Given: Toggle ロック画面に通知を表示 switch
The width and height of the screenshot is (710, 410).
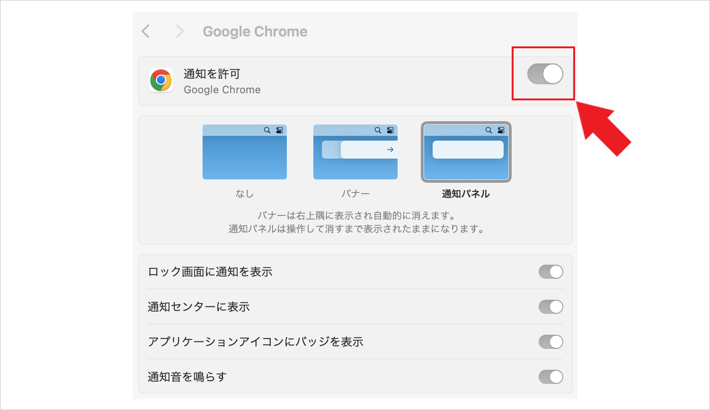Looking at the screenshot, I should pos(550,272).
